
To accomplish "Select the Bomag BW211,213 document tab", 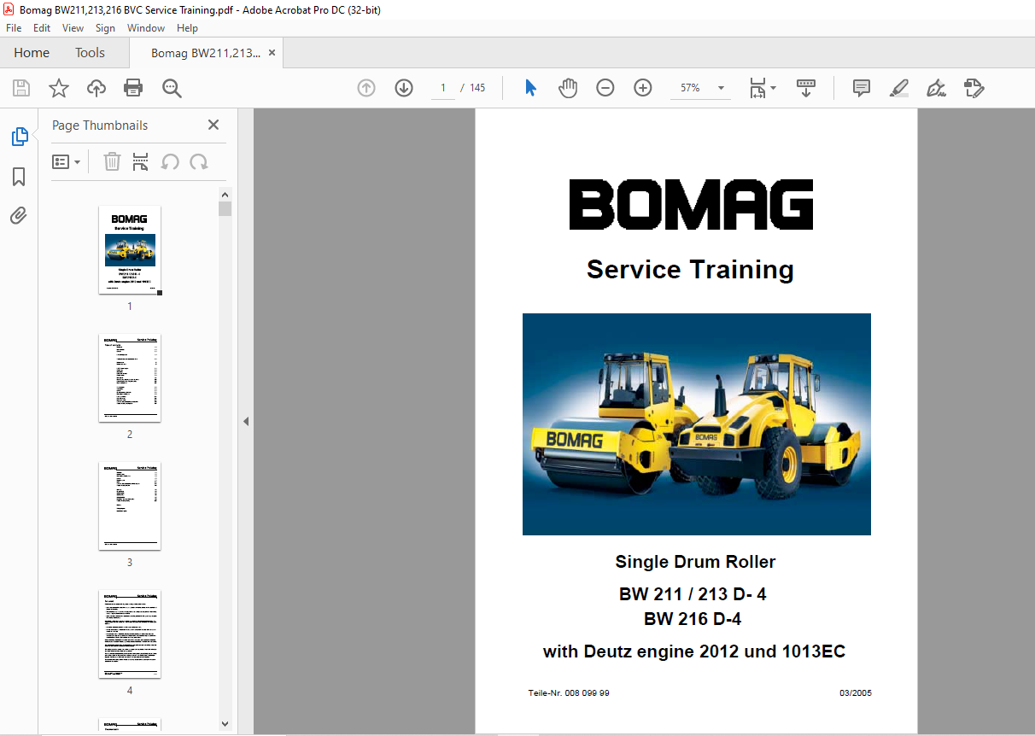I will (206, 53).
